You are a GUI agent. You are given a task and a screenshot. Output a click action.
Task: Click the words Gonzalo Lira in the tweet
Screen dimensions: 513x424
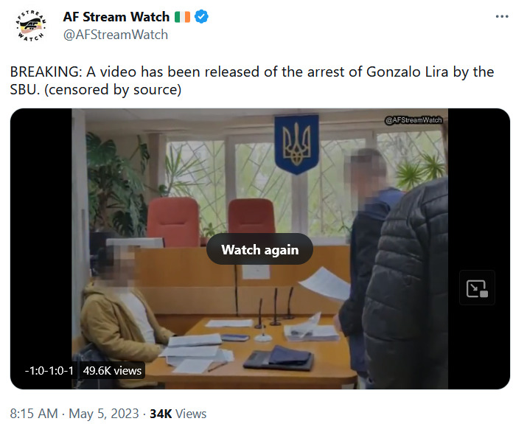(407, 72)
